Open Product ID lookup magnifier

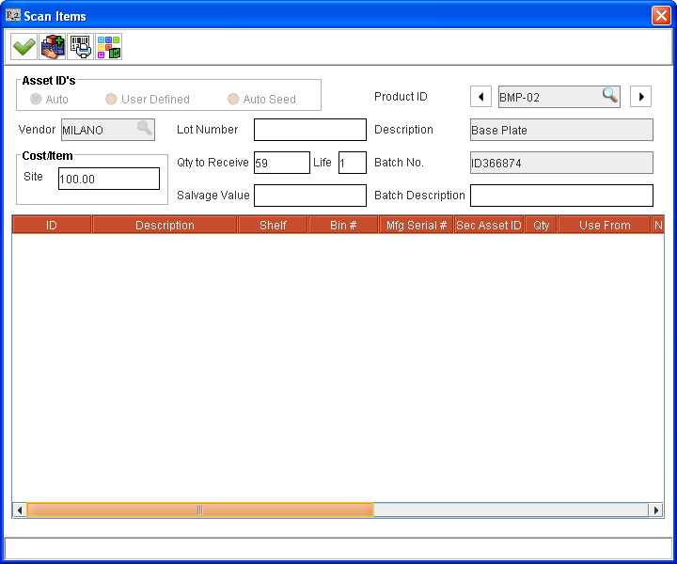click(x=610, y=96)
